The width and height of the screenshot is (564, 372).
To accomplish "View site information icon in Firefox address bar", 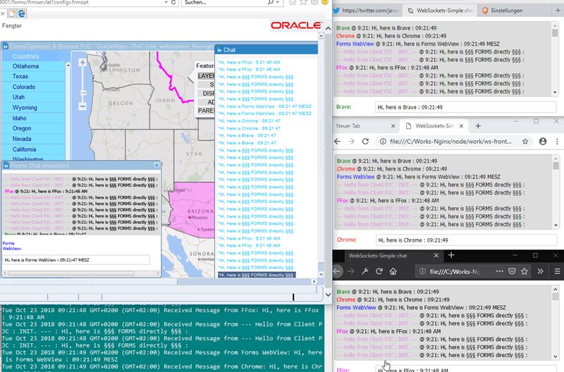I will click(x=422, y=271).
